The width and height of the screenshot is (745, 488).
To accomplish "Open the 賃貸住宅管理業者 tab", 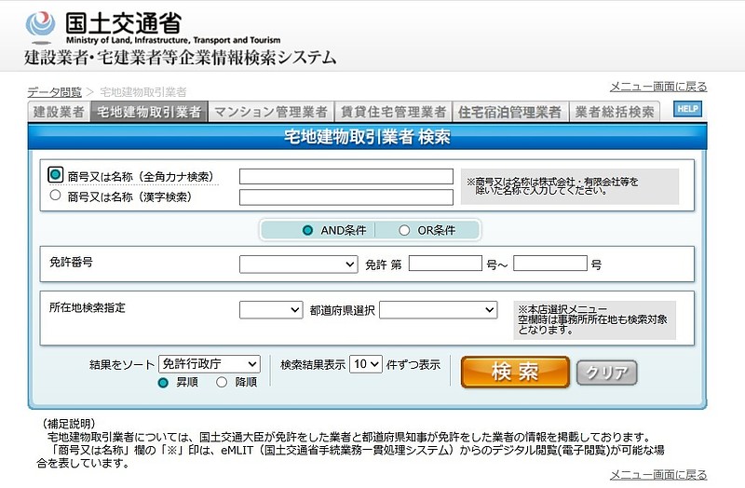I will [393, 112].
